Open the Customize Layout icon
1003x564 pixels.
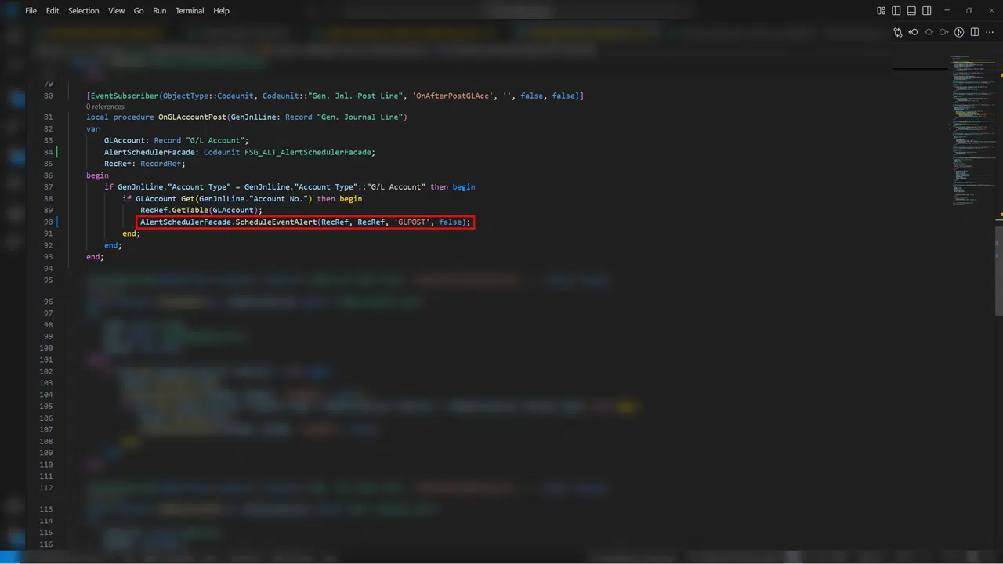click(x=881, y=11)
